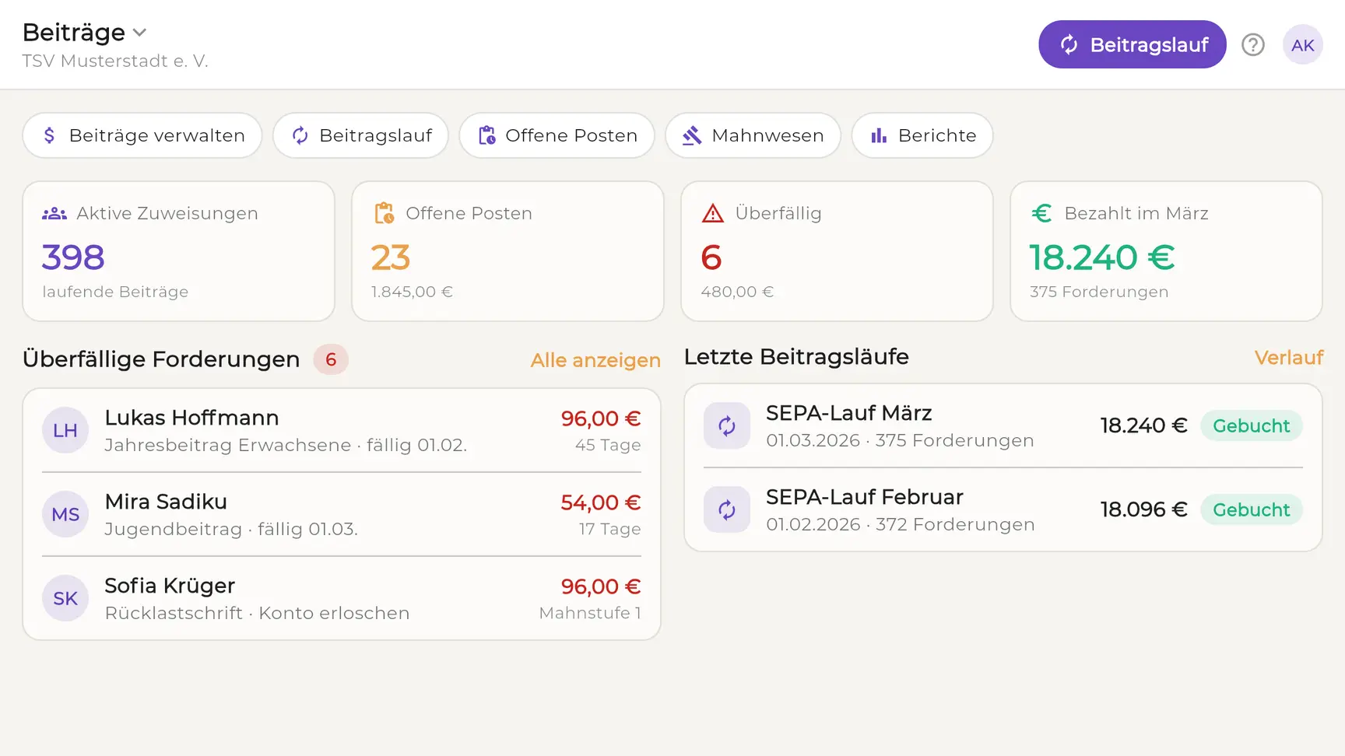
Task: Select the Mira Sadiku name
Action: click(166, 502)
